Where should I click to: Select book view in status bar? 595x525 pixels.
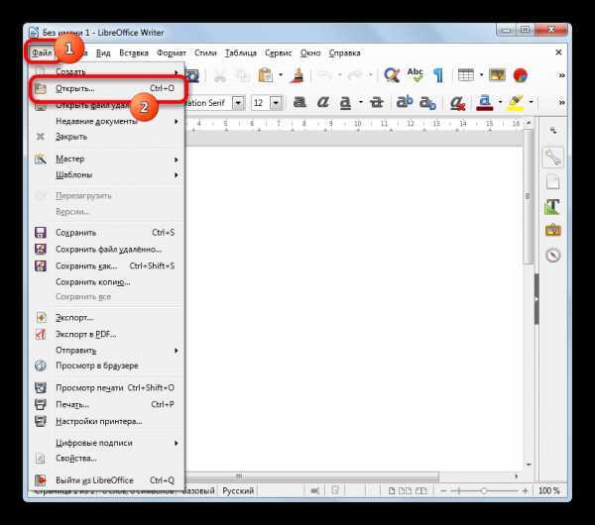click(420, 491)
